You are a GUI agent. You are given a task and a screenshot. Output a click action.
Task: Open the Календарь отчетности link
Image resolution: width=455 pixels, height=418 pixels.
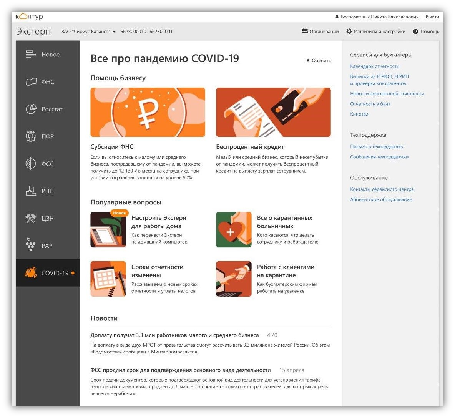click(x=375, y=66)
